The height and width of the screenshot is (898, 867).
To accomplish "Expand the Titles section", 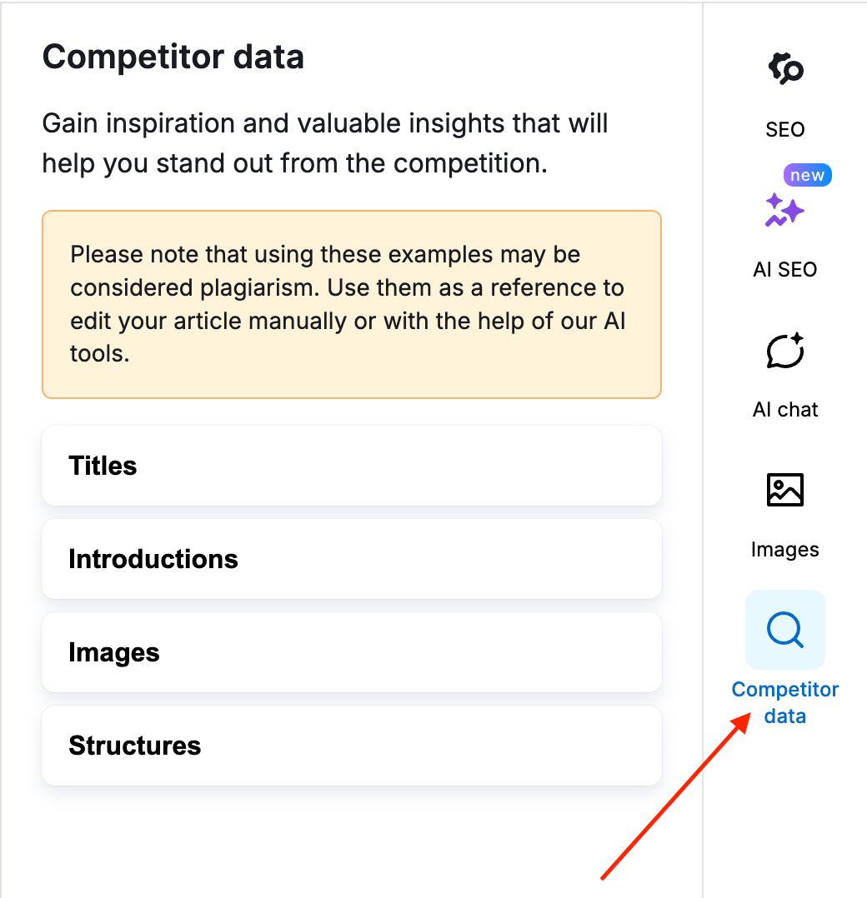I will point(351,466).
